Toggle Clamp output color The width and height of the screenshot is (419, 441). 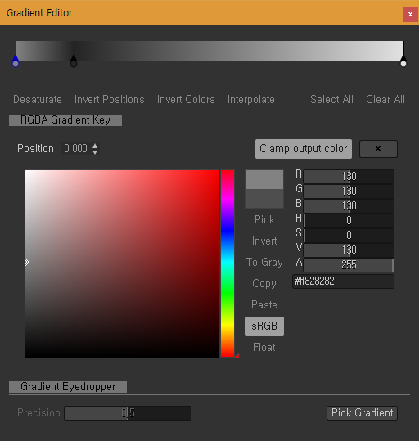point(304,149)
